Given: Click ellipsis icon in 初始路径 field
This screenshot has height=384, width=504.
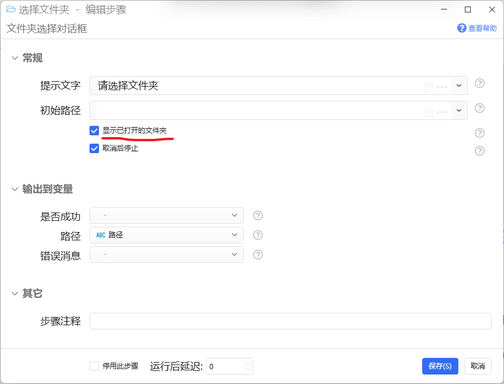Looking at the screenshot, I should click(x=442, y=112).
